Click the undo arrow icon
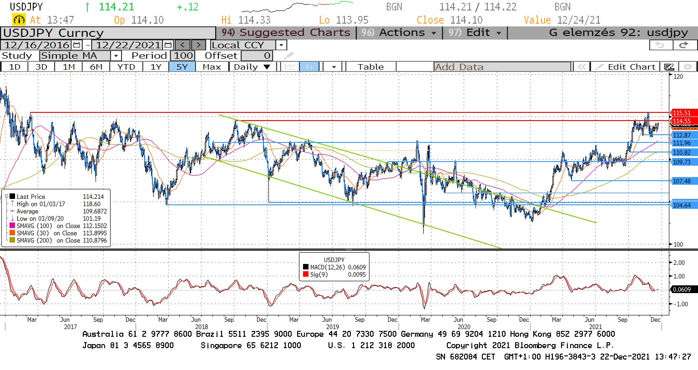Image resolution: width=698 pixels, height=370 pixels. tap(660, 45)
